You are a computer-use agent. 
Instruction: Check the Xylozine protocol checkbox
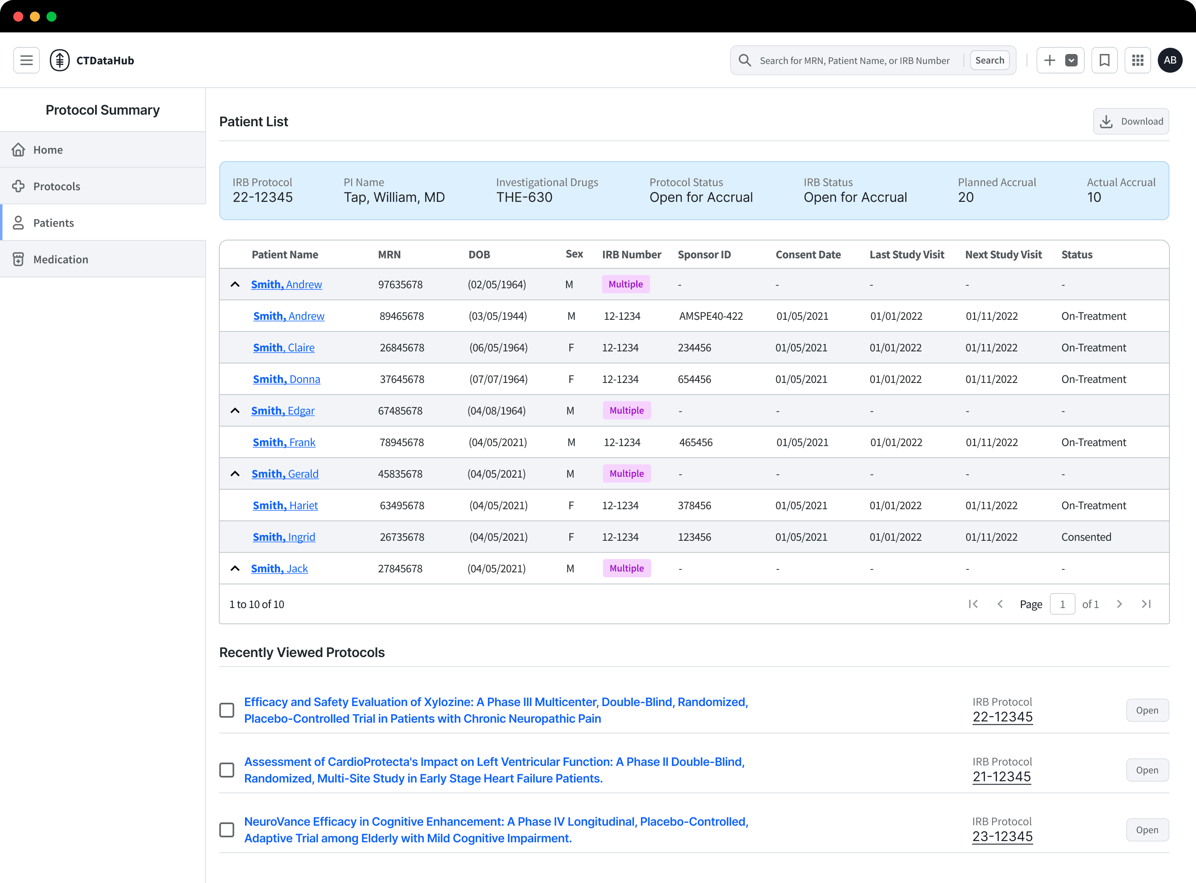coord(227,710)
